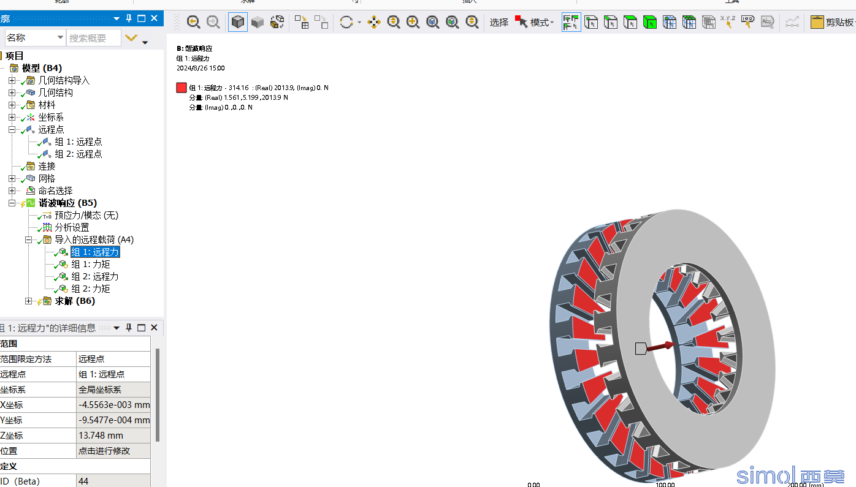Open the 名称 filter combo box
The image size is (856, 487).
[x=35, y=37]
